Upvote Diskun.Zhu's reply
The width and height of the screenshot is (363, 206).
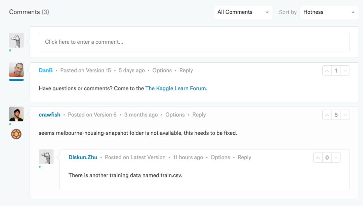click(x=318, y=158)
